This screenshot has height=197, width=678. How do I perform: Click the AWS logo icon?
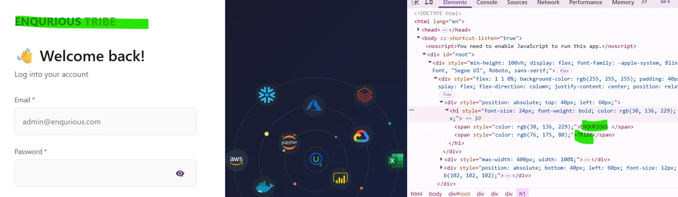click(236, 160)
